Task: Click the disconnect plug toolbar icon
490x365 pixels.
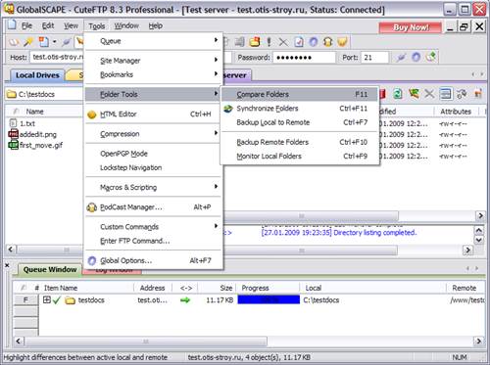Action: pos(67,42)
